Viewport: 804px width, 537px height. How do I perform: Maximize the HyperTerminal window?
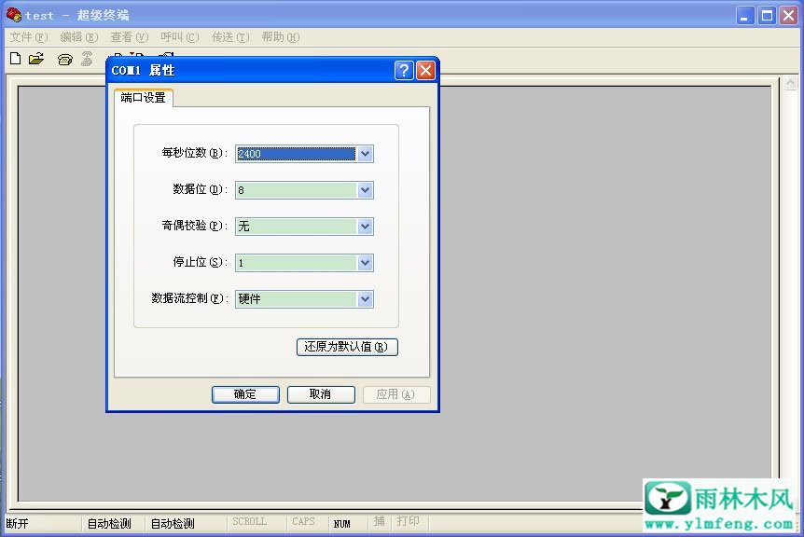point(767,15)
